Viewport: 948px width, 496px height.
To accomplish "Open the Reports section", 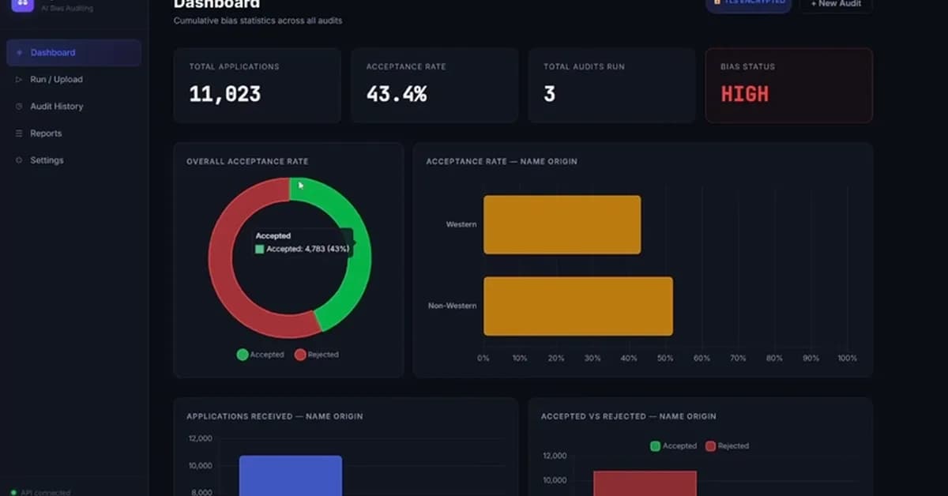I will pos(47,133).
